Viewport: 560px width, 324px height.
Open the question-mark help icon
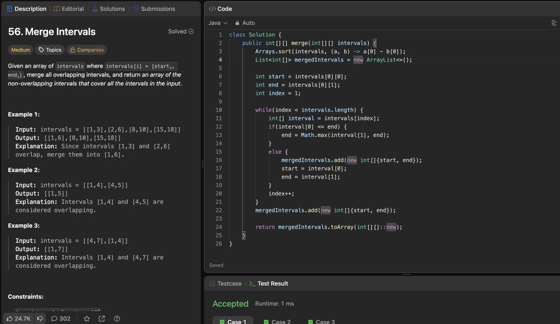pos(117,319)
